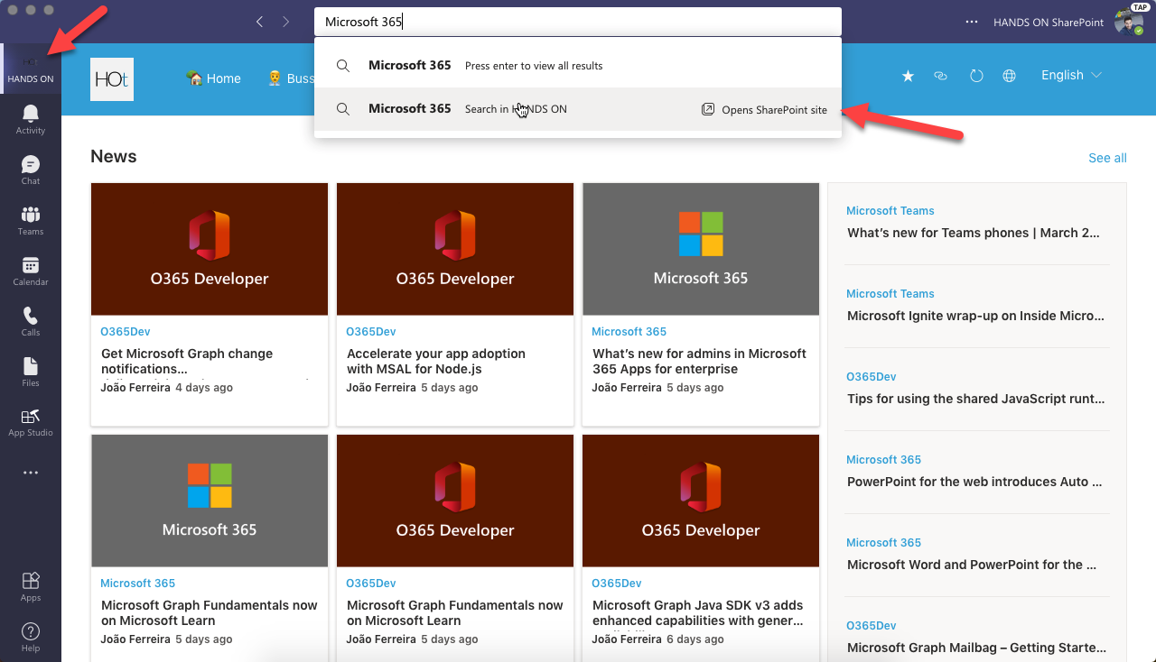Expand the English language dropdown

[x=1071, y=76]
